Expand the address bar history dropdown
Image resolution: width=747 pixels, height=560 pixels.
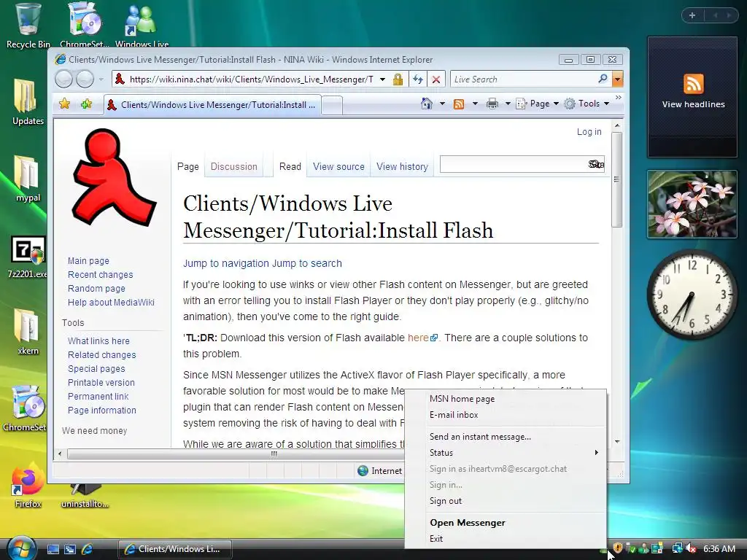tap(382, 79)
